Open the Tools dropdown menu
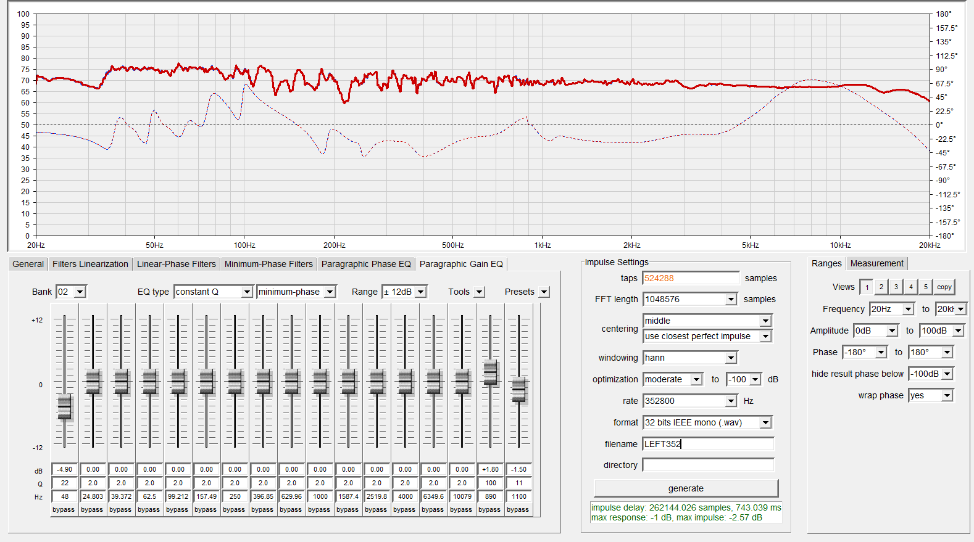Image resolution: width=974 pixels, height=542 pixels. (480, 292)
